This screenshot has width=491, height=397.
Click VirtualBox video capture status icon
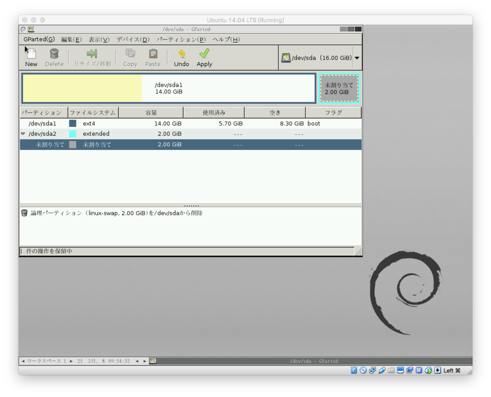(409, 370)
